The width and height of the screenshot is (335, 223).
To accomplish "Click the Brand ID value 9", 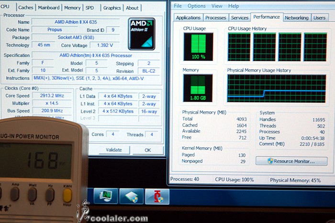I will tap(113, 30).
